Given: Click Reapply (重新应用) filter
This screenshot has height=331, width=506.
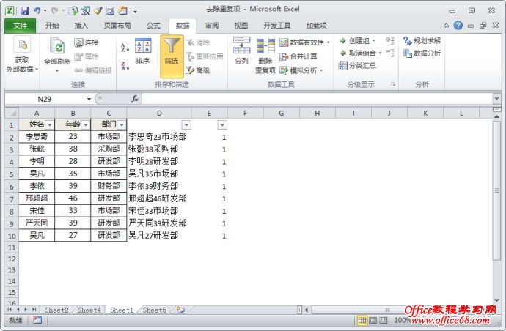Looking at the screenshot, I should tap(205, 56).
